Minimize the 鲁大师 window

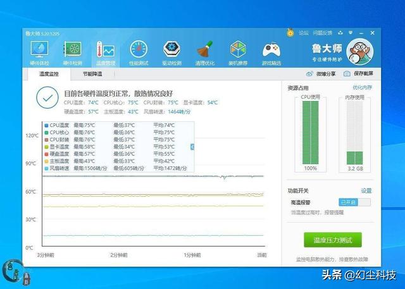pyautogui.click(x=361, y=33)
